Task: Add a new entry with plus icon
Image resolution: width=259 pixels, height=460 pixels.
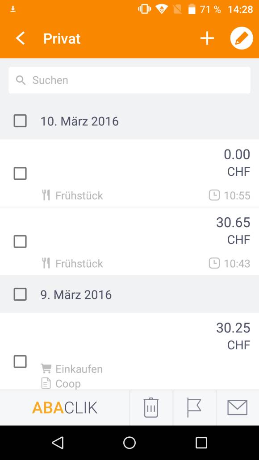Action: click(x=207, y=38)
